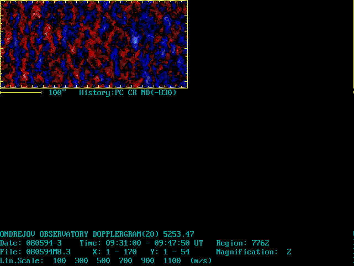354x266 pixels.
Task: Select the Magnification: 2 value
Action: pos(253,252)
